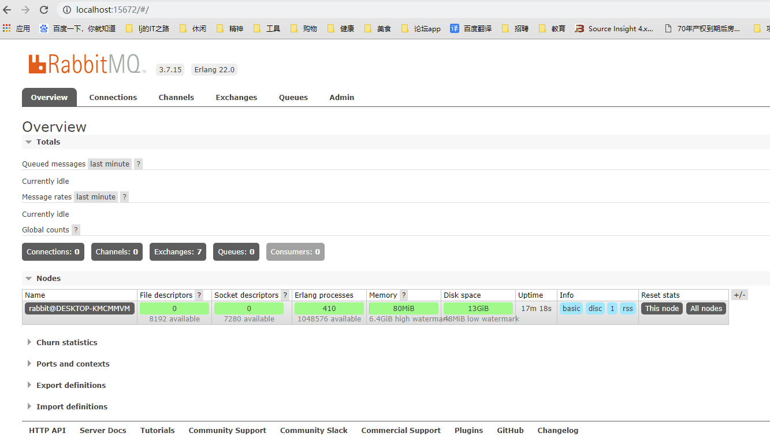The image size is (770, 444).
Task: Switch to the Channels tab
Action: [176, 97]
